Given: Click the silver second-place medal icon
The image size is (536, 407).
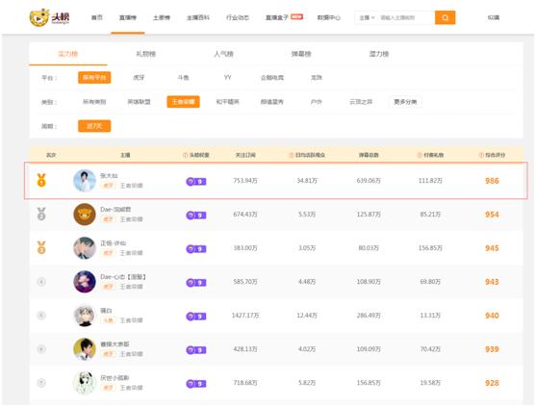Looking at the screenshot, I should [x=41, y=214].
